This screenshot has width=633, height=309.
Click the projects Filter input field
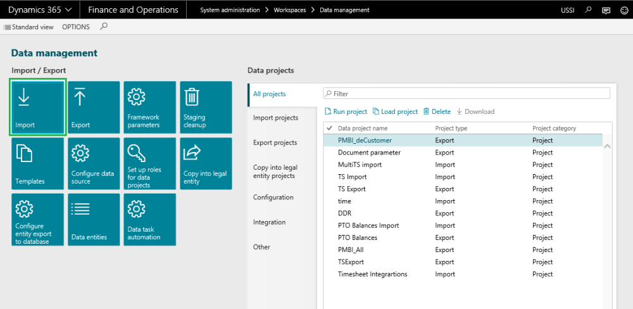467,94
